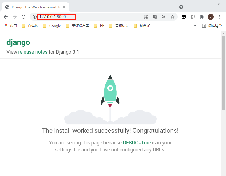
Task: Open the Apps grid shortcut (应用)
Action: pyautogui.click(x=10, y=26)
